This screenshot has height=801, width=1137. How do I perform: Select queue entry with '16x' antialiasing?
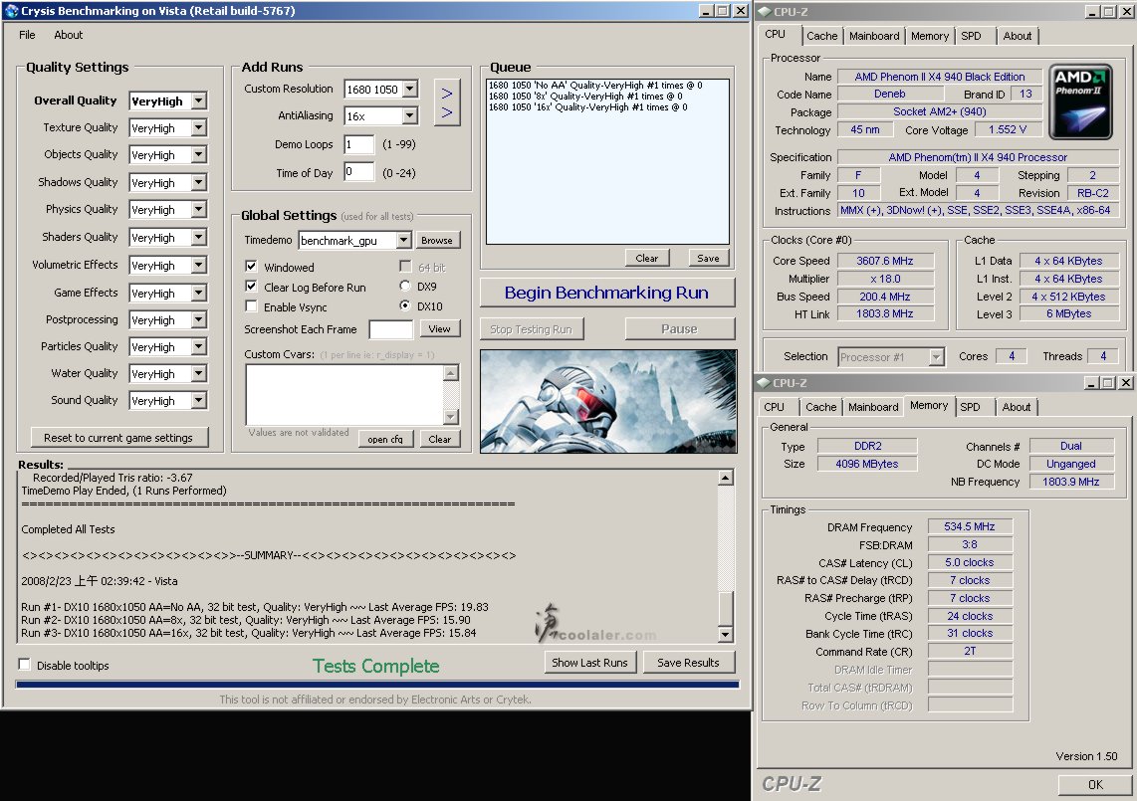tap(588, 106)
